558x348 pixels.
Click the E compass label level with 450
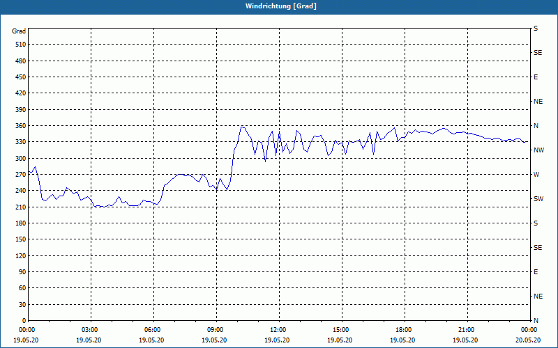[536, 77]
